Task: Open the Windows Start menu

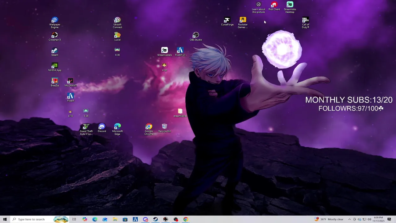Action: pyautogui.click(x=5, y=219)
